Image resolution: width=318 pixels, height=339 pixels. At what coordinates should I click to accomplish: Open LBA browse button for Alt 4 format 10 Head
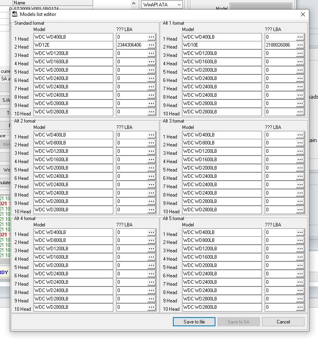tap(151, 307)
